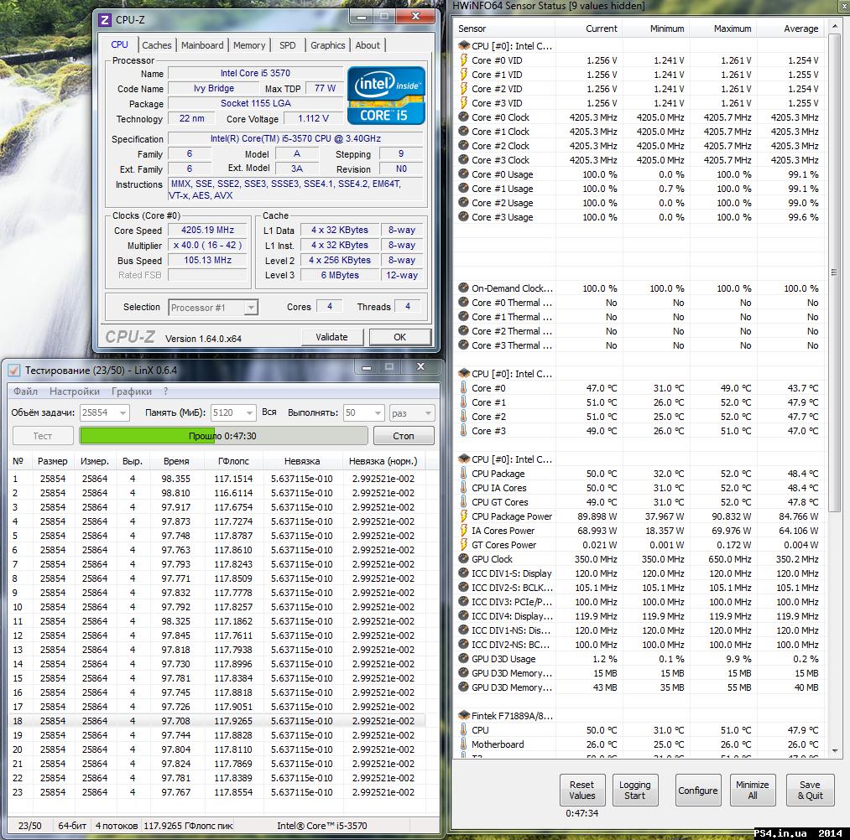The width and height of the screenshot is (850, 840).
Task: Select the lightning icon beside GT Cores Power
Action: pos(463,545)
